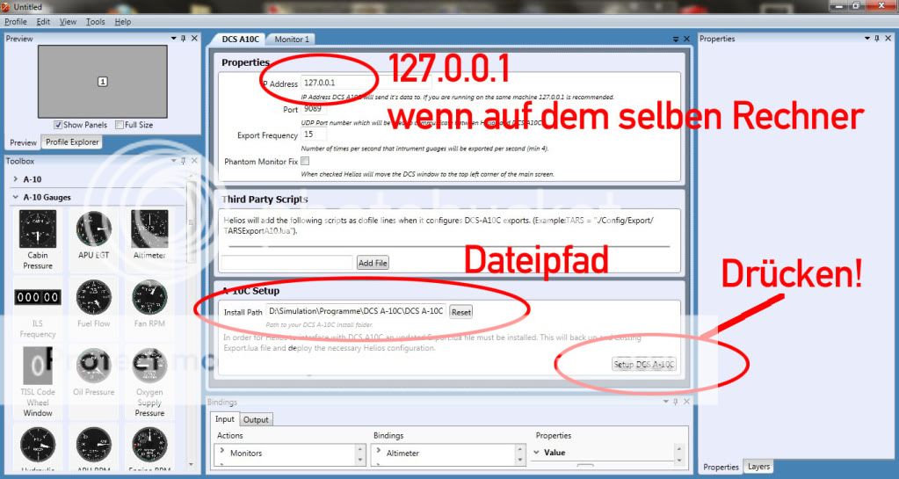
Task: Switch to the Profile Explorer tab
Action: coord(72,142)
